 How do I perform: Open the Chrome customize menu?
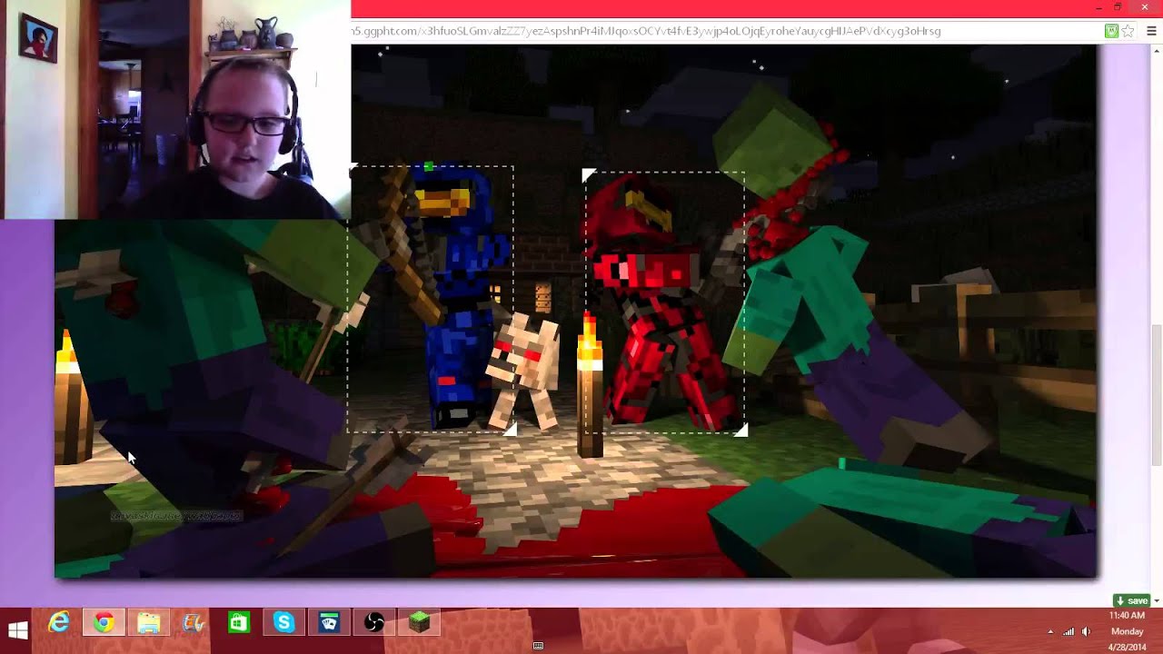point(1151,30)
